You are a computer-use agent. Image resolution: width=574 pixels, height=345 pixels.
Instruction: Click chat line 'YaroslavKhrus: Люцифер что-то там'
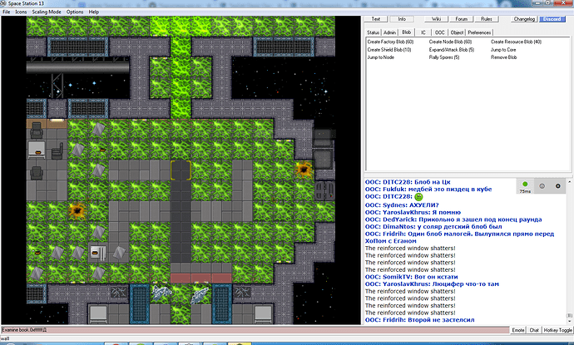click(432, 284)
